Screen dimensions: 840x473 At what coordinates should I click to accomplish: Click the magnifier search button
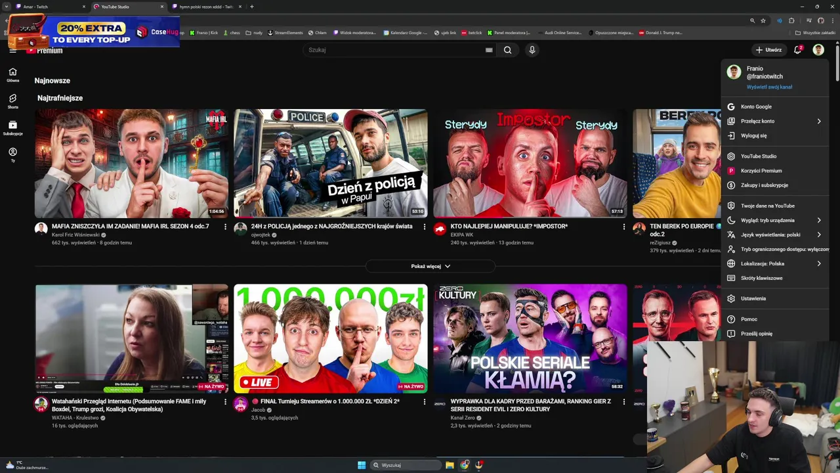point(507,50)
